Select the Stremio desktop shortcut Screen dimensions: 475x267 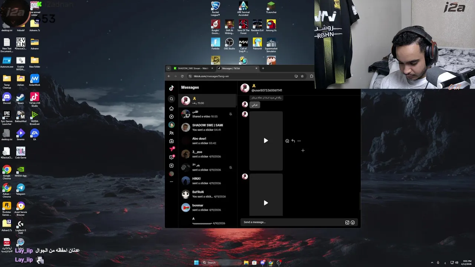coord(20,135)
